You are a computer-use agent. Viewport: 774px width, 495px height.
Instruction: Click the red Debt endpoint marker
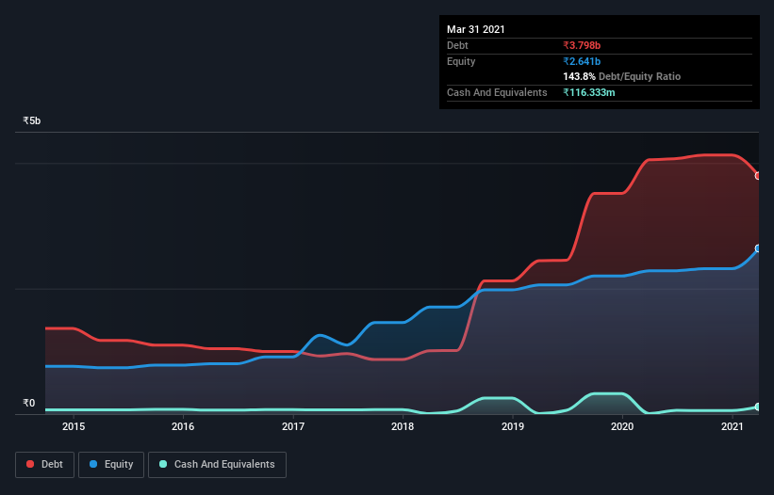pyautogui.click(x=758, y=176)
